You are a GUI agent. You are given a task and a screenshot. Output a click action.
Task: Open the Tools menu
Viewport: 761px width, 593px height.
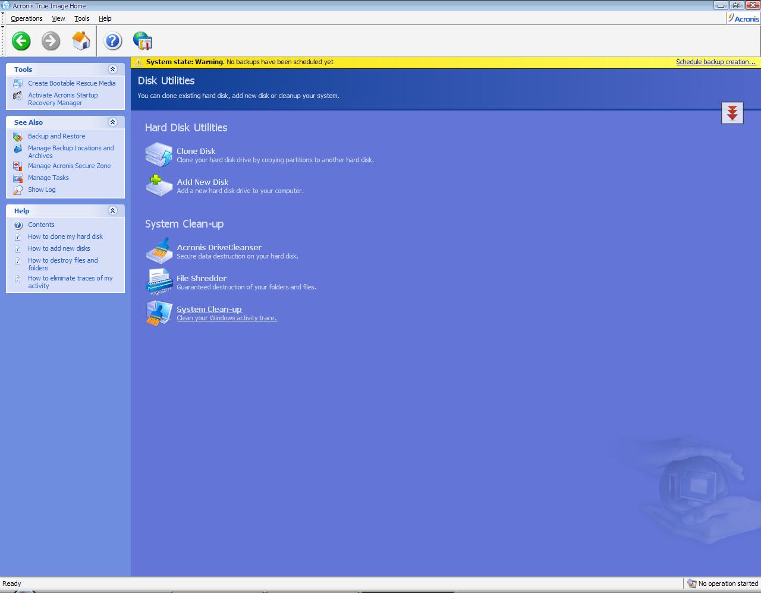coord(82,18)
